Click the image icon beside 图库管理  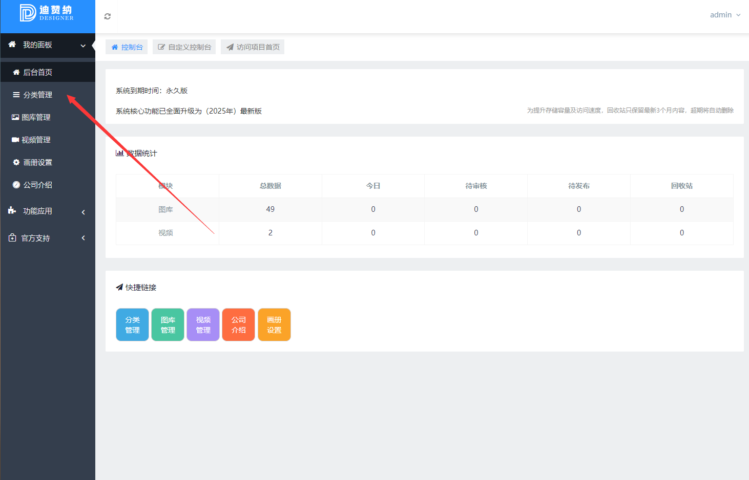click(x=15, y=117)
